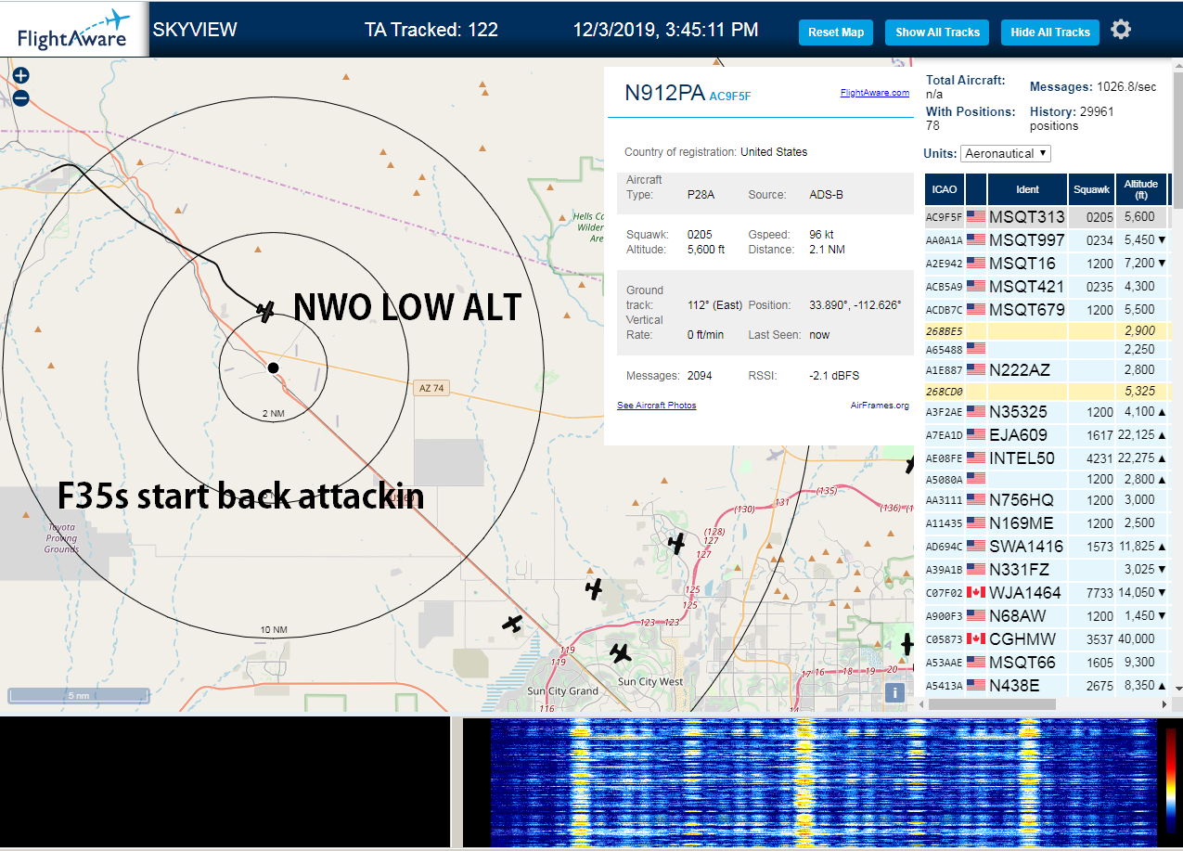1183x851 pixels.
Task: Select the N331FZ row
Action: [x=1047, y=569]
